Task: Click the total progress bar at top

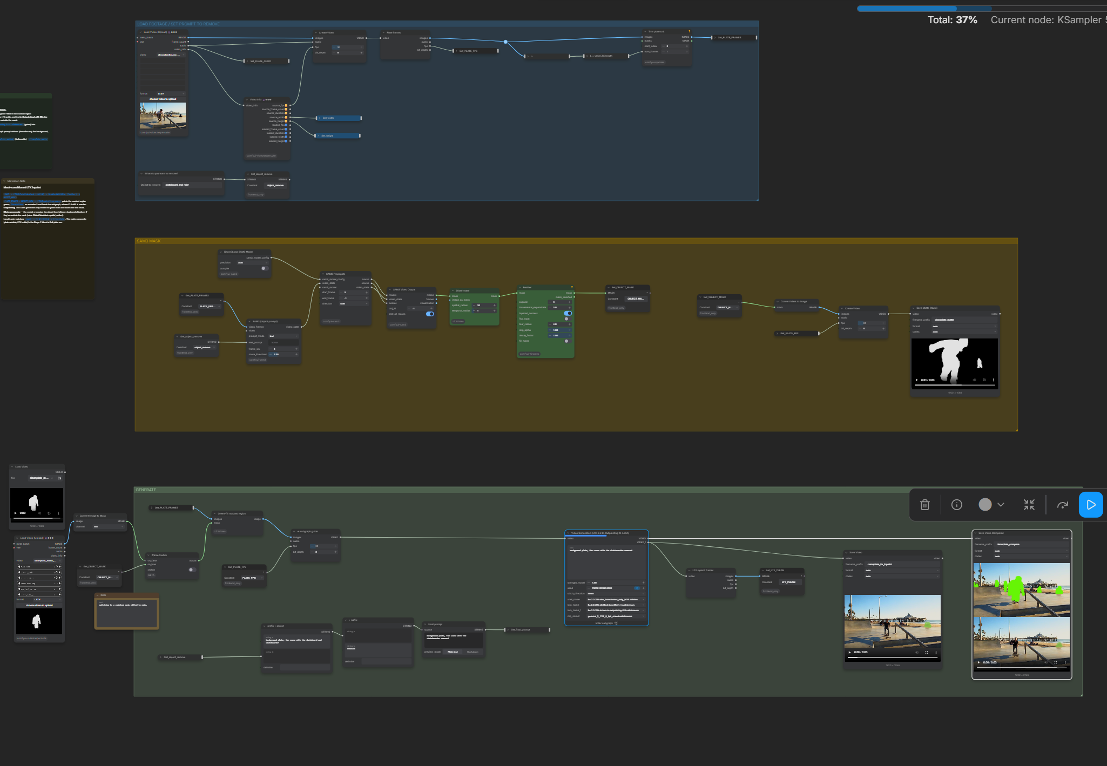Action: click(x=982, y=9)
